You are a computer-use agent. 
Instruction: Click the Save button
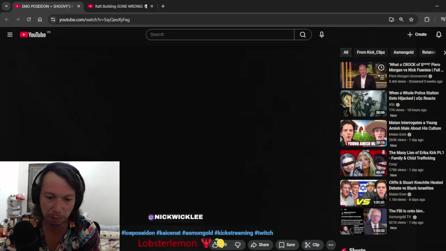pyautogui.click(x=287, y=245)
